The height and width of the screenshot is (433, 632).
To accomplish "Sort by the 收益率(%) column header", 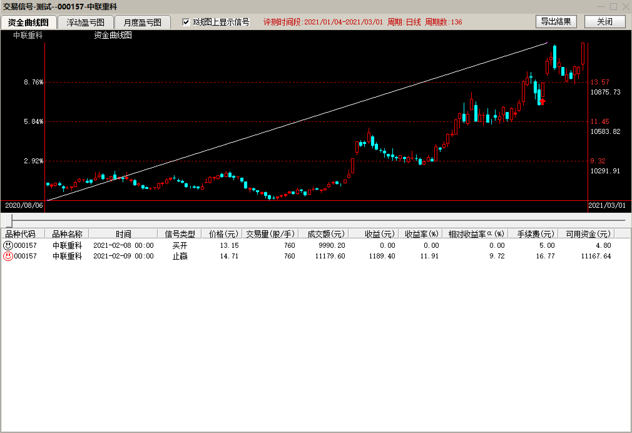I will [421, 234].
